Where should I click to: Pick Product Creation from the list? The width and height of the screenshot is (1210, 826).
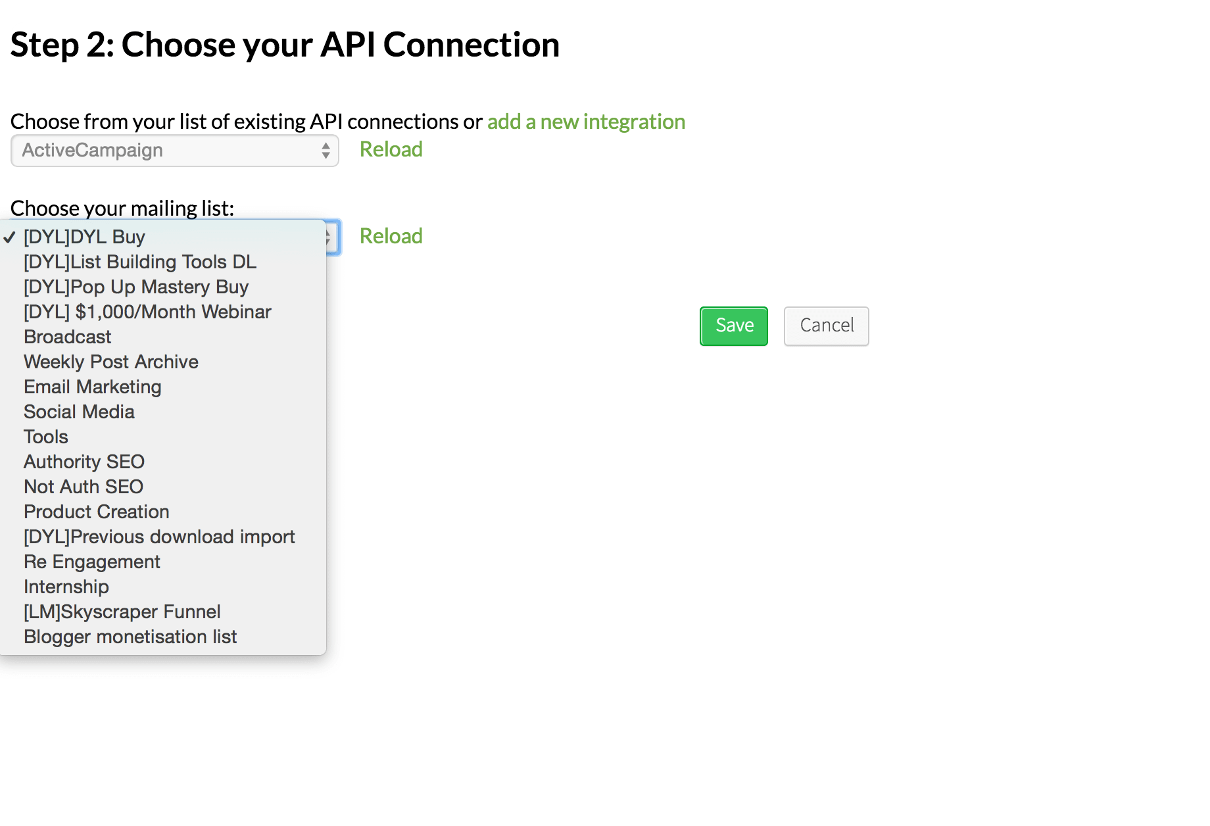tap(163, 512)
